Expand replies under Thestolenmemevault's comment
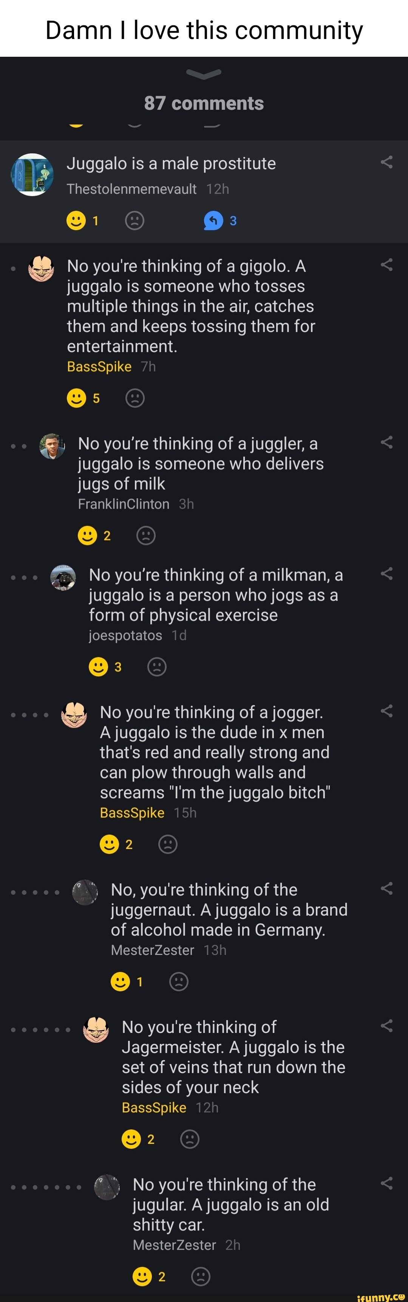 pos(214,221)
